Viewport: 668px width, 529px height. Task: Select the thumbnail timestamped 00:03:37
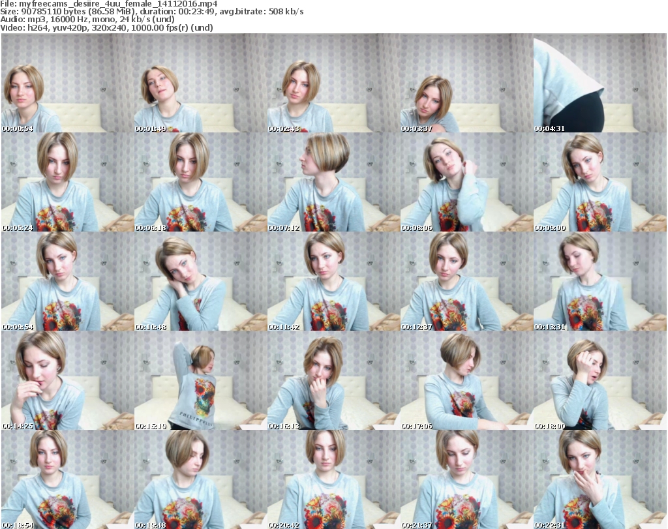(x=466, y=83)
